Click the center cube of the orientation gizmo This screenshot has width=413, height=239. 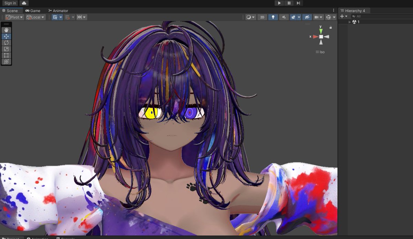(321, 37)
